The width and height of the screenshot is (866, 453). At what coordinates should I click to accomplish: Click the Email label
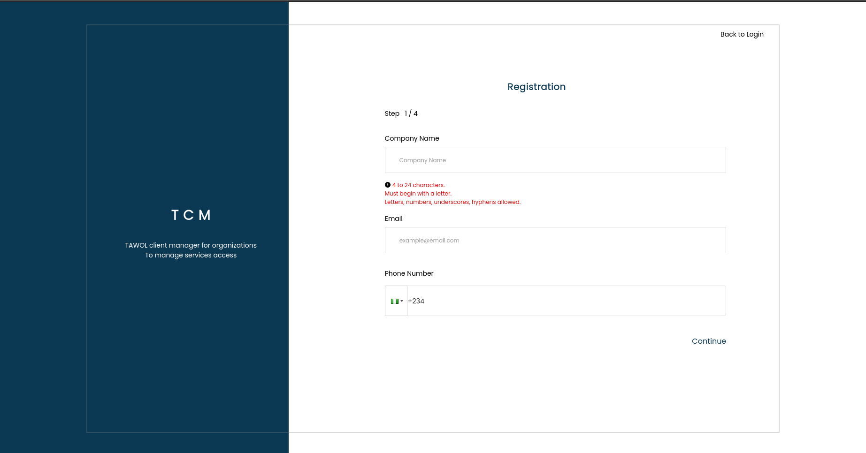point(394,219)
